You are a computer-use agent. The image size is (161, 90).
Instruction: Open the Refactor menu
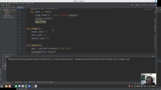(17, 3)
